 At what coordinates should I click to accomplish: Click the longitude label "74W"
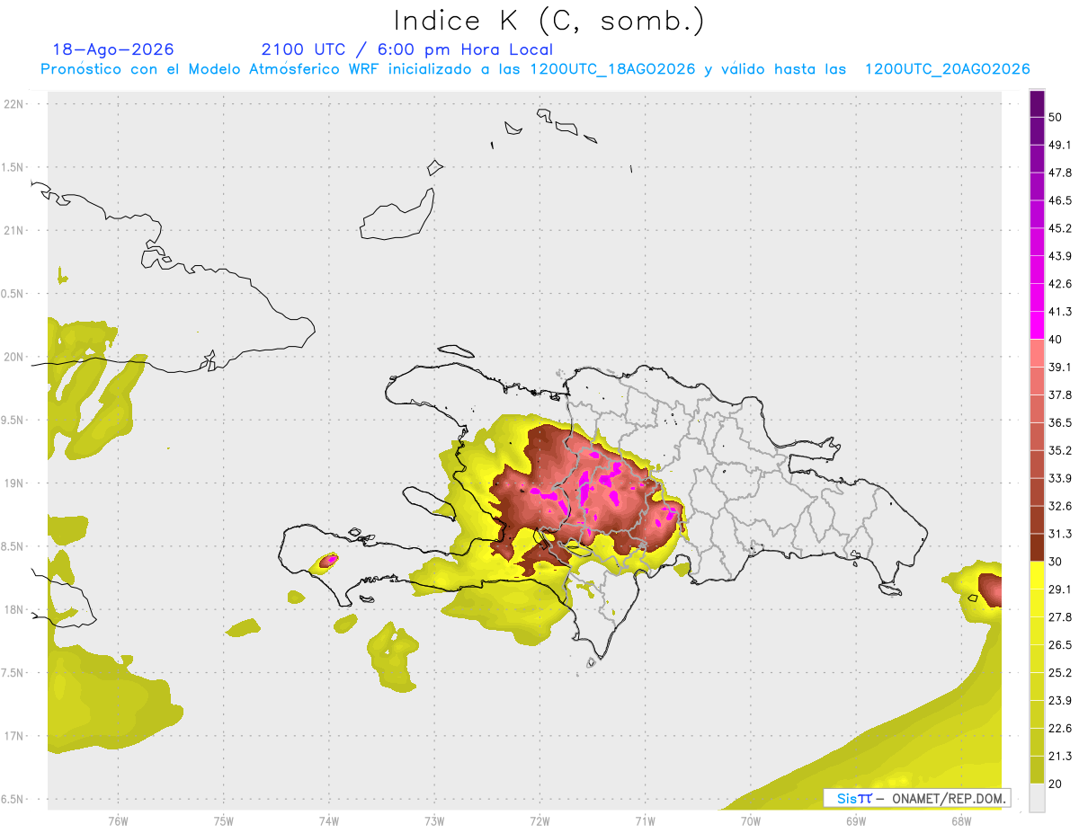329,821
